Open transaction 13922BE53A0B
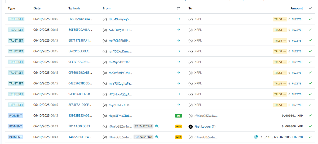 pyautogui.click(x=80, y=115)
